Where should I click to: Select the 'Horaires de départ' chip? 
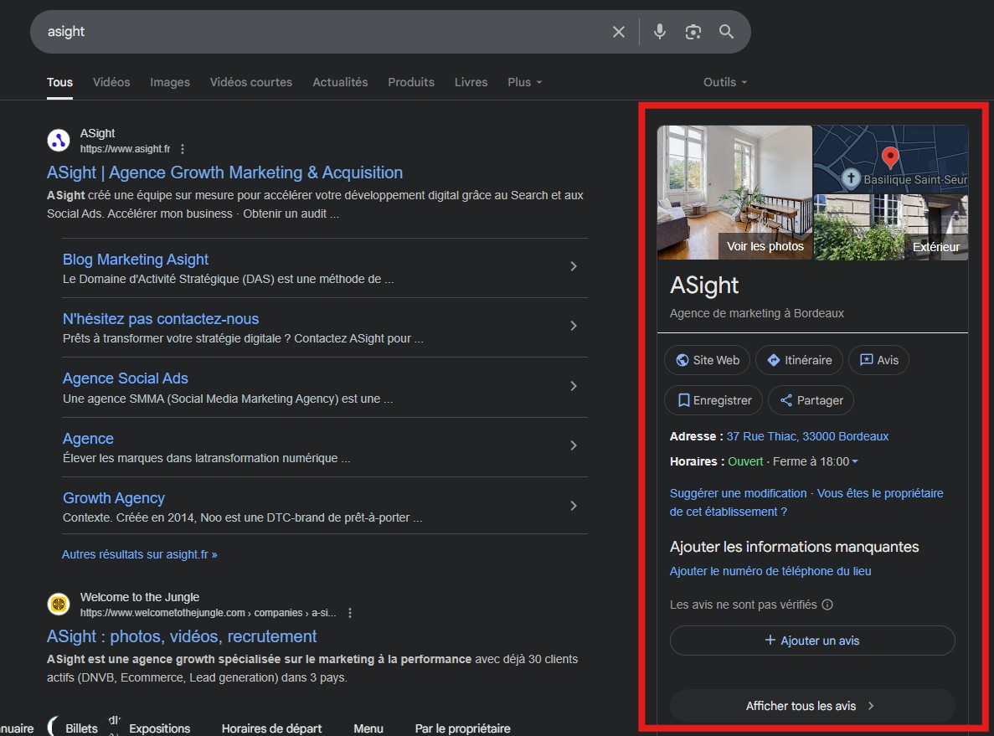(271, 729)
